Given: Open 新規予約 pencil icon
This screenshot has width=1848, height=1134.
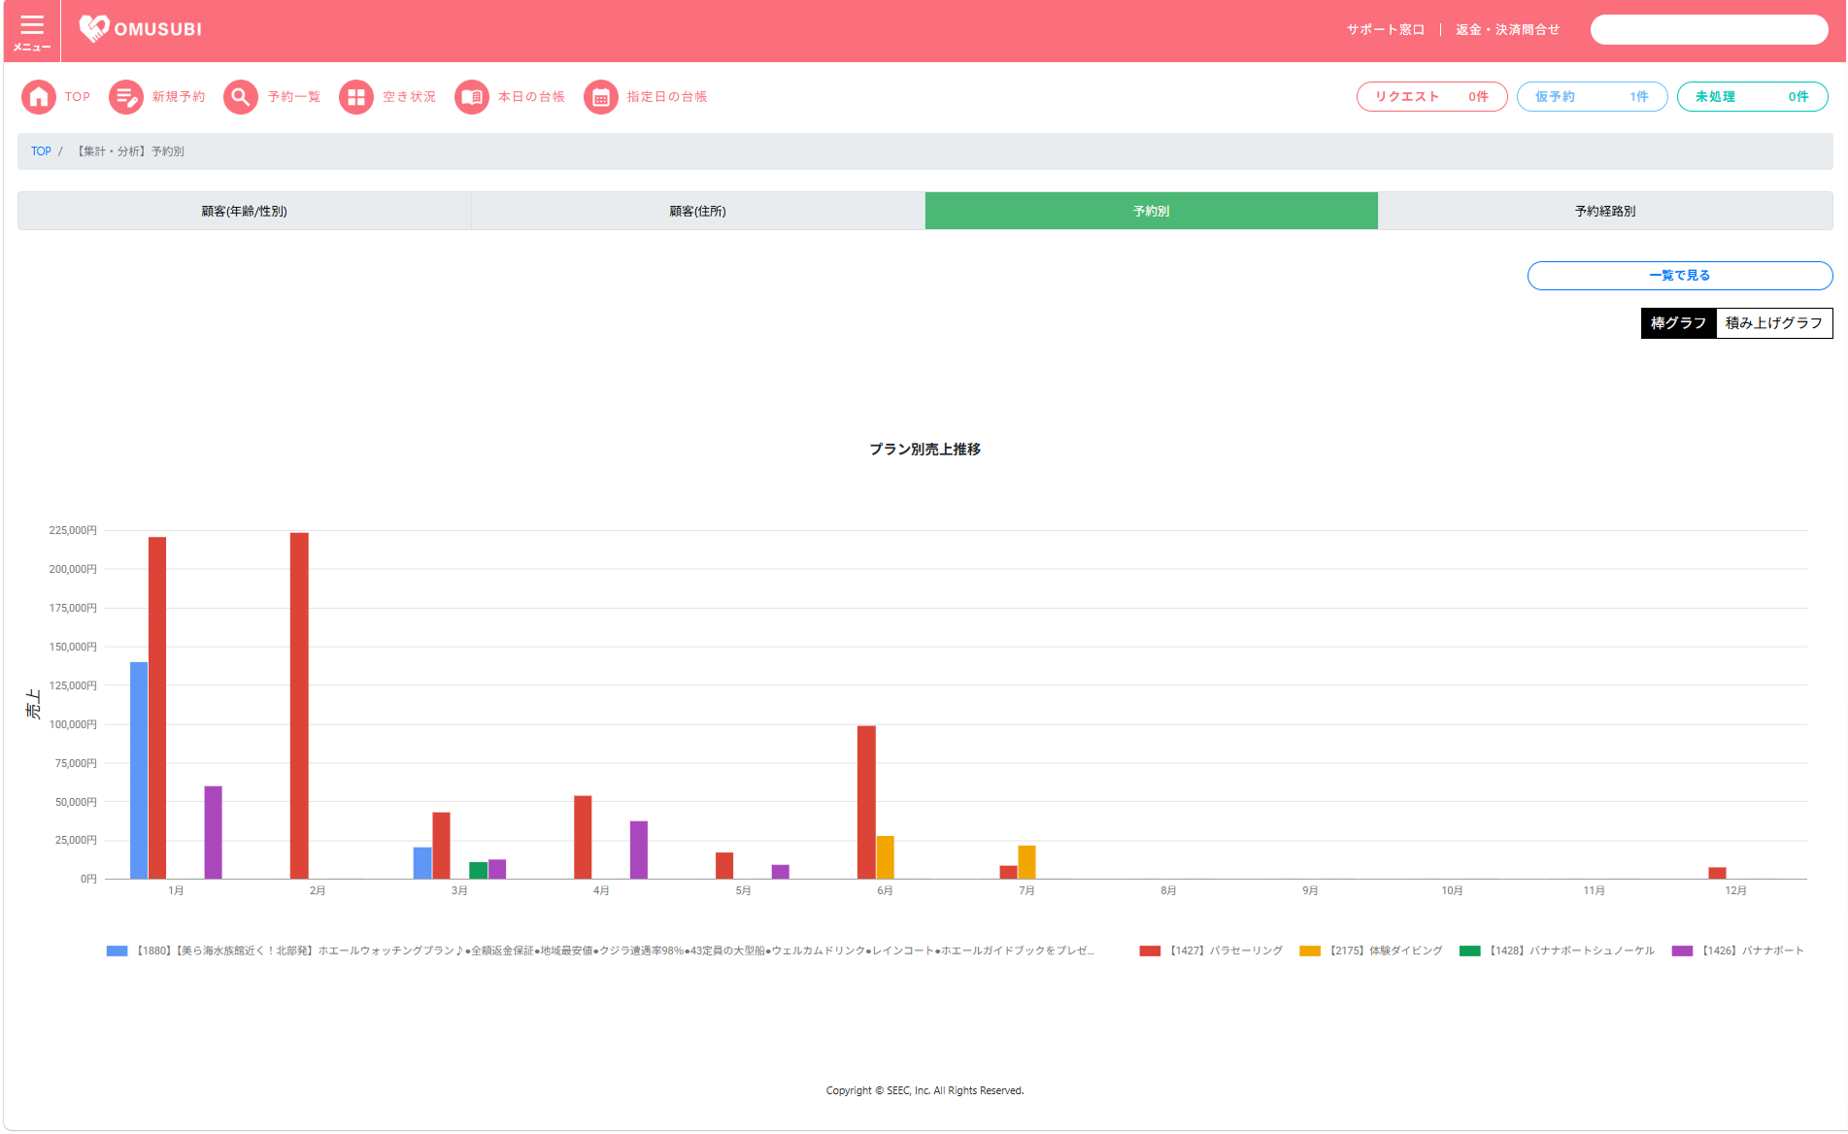Looking at the screenshot, I should pyautogui.click(x=126, y=97).
